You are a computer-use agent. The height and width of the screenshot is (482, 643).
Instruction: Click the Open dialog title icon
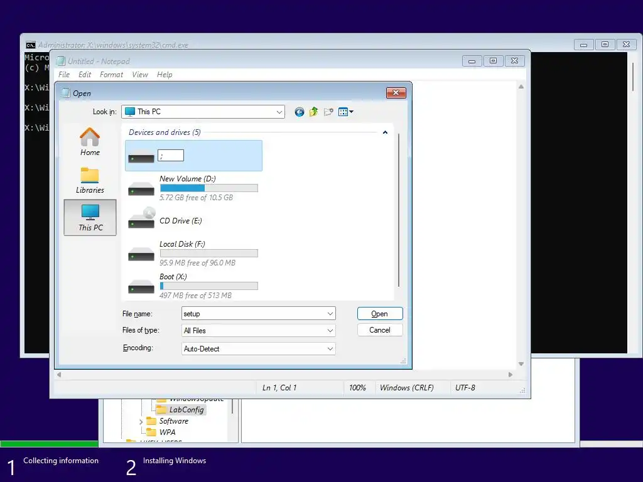pyautogui.click(x=65, y=93)
